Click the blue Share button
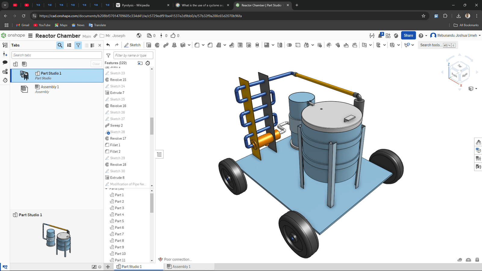482x271 pixels. click(x=408, y=36)
